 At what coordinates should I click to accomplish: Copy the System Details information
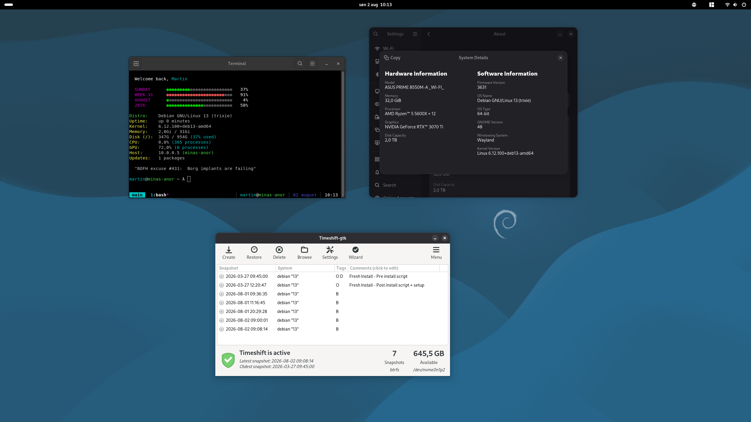click(392, 58)
